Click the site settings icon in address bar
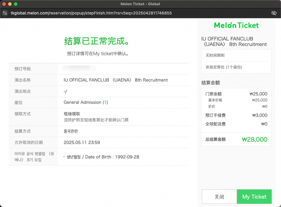This screenshot has height=207, width=281. [5, 13]
